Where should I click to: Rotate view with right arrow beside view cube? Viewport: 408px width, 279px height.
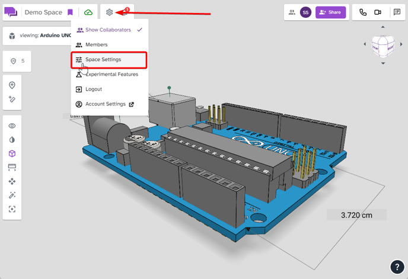[401, 44]
